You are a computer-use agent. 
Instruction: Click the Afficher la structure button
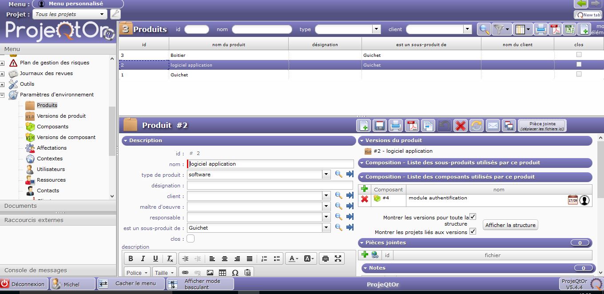pyautogui.click(x=510, y=225)
